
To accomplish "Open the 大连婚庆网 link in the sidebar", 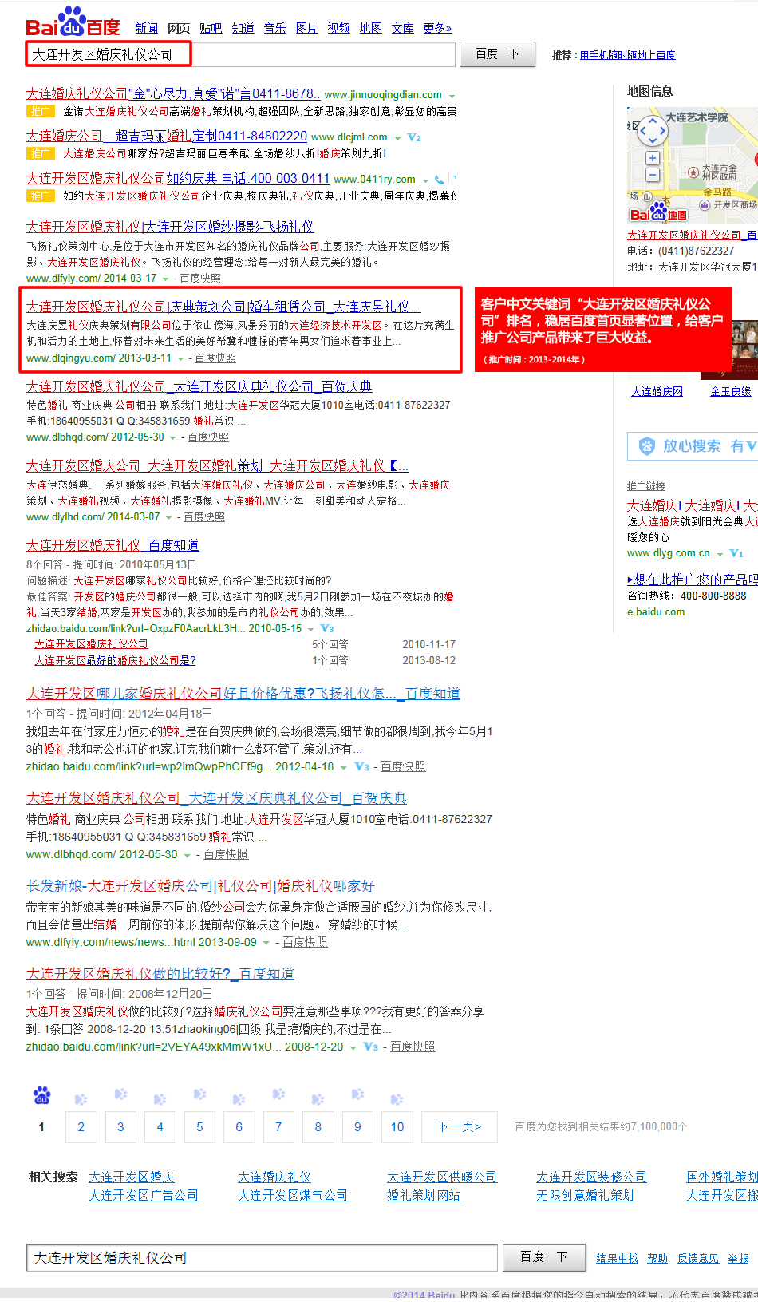I will tap(657, 391).
